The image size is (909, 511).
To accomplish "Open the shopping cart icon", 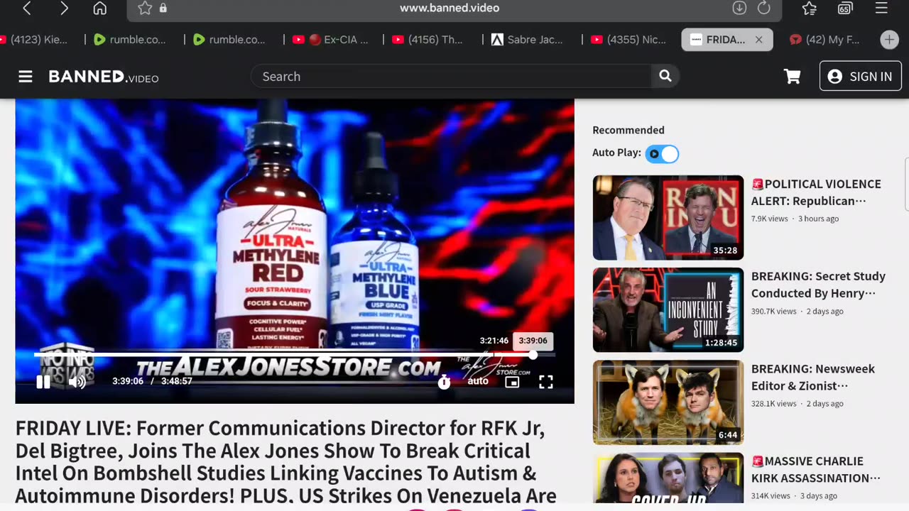I will [x=793, y=77].
